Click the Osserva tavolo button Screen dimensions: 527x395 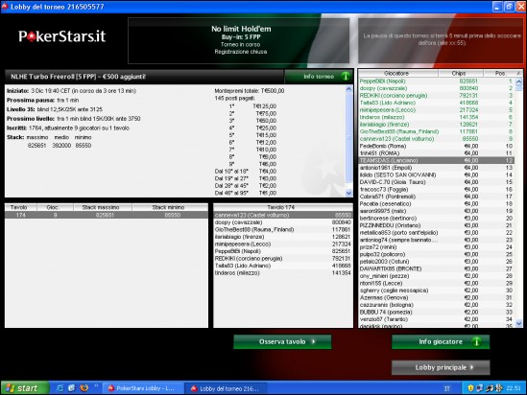282,341
